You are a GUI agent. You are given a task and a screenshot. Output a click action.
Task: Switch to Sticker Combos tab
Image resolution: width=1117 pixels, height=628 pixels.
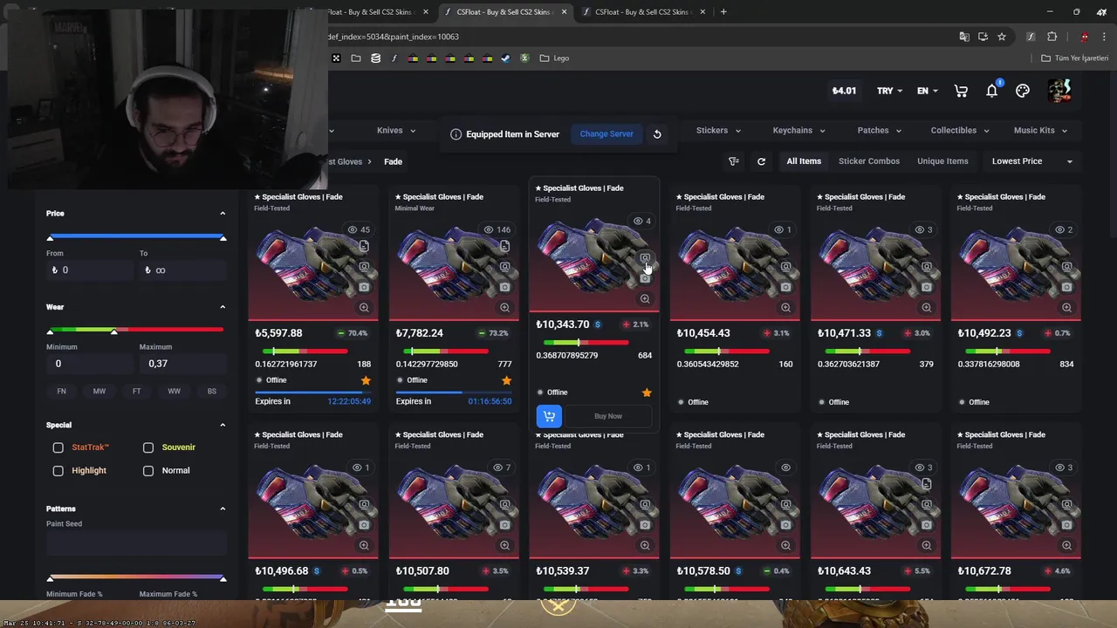click(x=869, y=161)
